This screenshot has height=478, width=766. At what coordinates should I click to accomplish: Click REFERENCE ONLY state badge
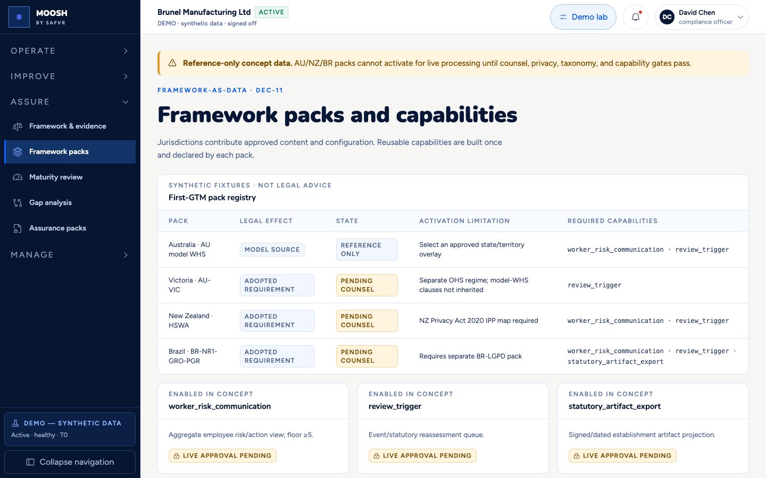tap(367, 250)
